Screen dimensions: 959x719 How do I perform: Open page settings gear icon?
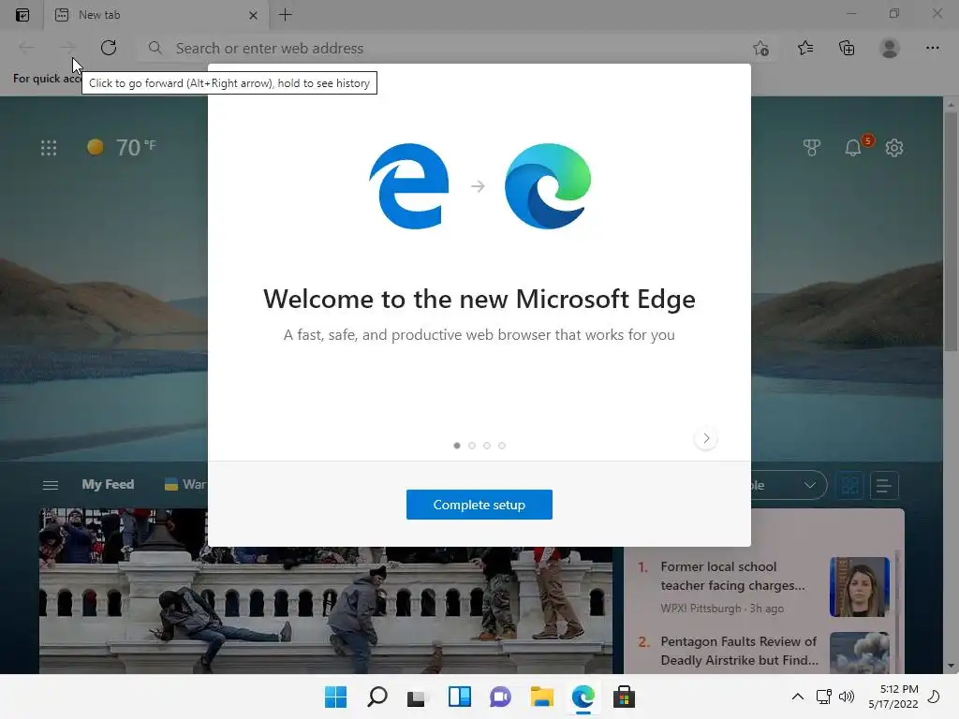pyautogui.click(x=894, y=147)
